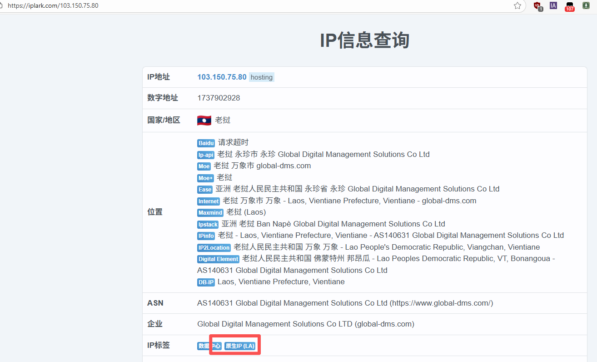This screenshot has width=597, height=362.
Task: Click the Laos flag icon
Action: click(204, 121)
